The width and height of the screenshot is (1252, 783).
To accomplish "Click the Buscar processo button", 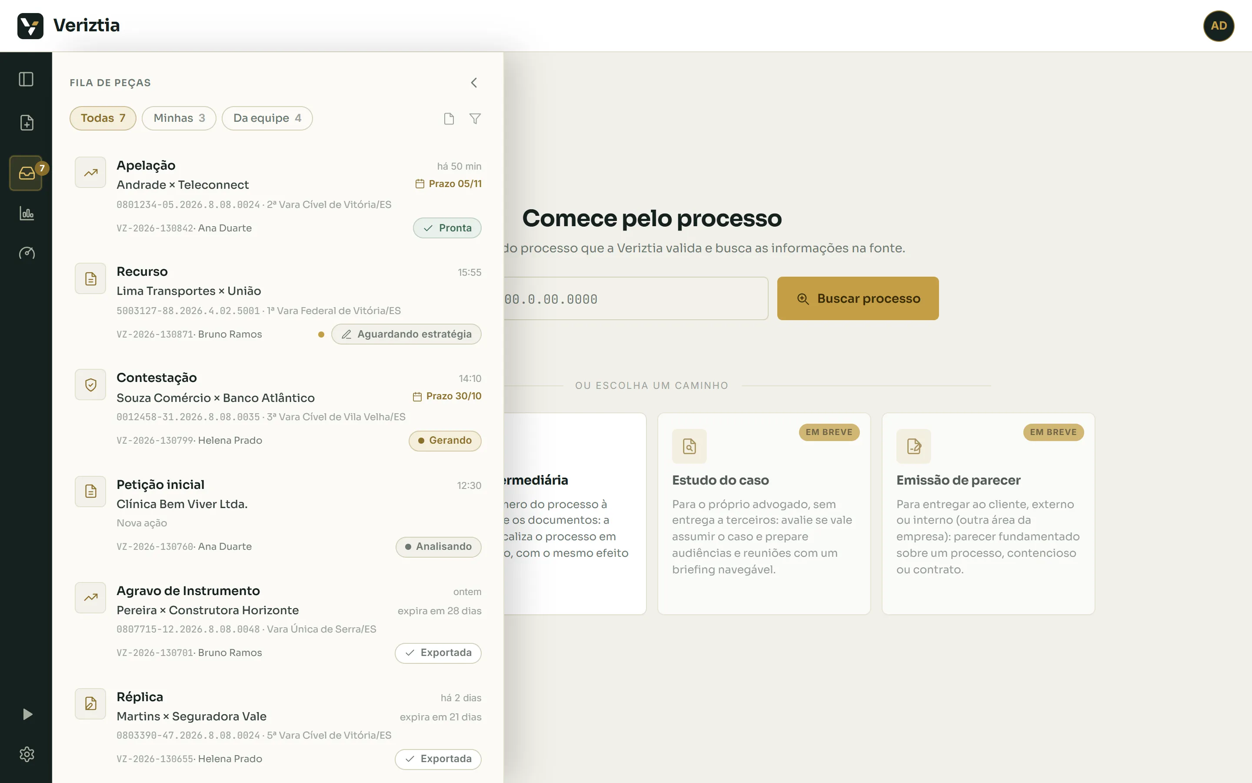I will (858, 298).
